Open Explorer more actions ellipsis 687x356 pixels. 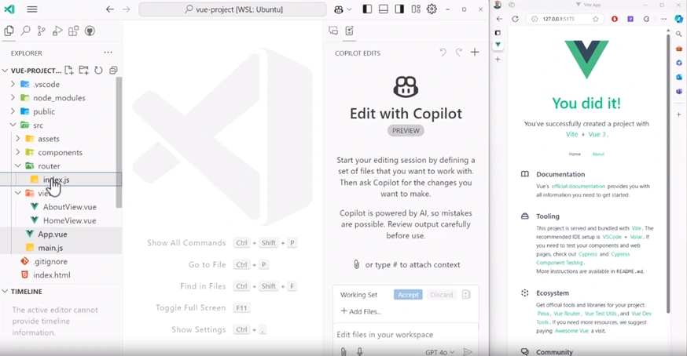click(x=108, y=53)
